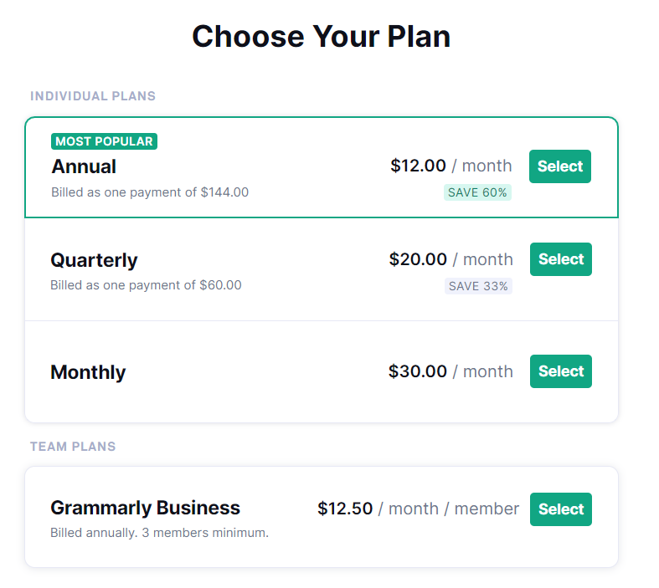Click the TEAM PLANS section label
659x588 pixels.
[73, 447]
